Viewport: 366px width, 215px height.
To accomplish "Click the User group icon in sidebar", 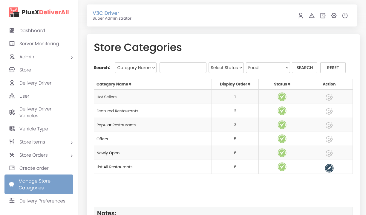I will coord(12,96).
